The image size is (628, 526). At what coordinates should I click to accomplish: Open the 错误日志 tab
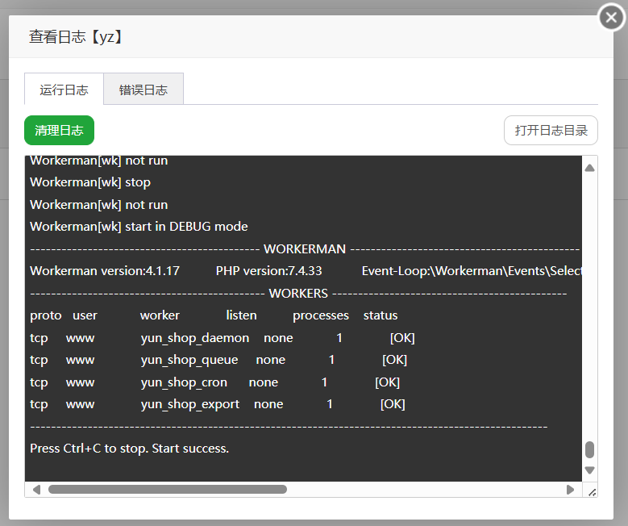point(143,90)
